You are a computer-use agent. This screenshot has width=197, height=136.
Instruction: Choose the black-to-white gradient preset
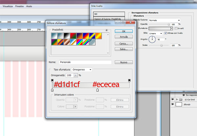click(x=67, y=36)
